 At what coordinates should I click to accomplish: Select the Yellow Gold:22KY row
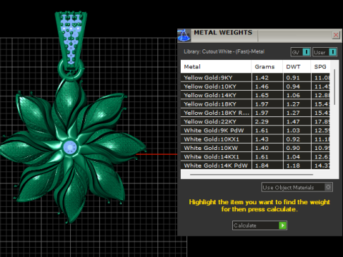tap(255, 121)
